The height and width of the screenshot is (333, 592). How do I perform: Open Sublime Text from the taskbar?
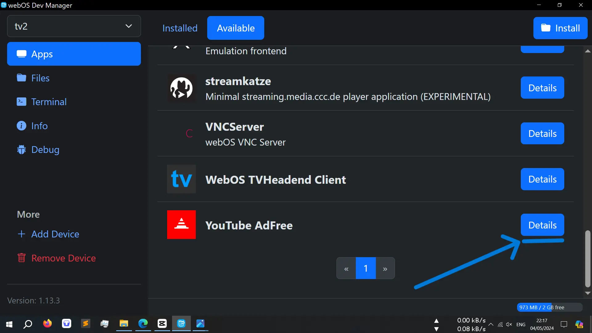[x=85, y=324]
